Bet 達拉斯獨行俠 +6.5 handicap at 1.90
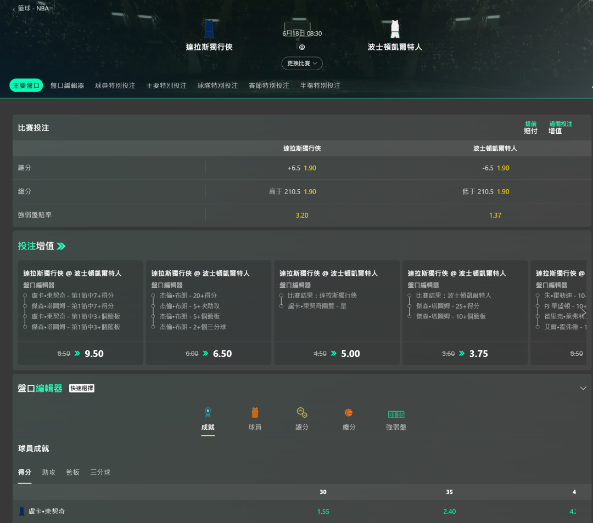Screen dimensions: 593x523 coord(302,168)
